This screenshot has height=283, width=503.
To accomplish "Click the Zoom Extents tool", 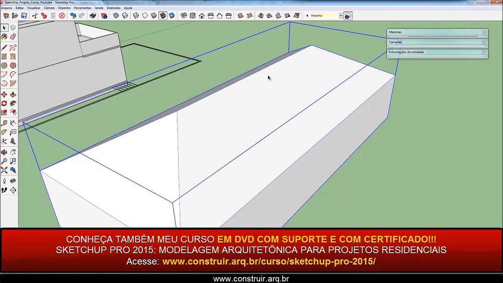I will click(4, 170).
